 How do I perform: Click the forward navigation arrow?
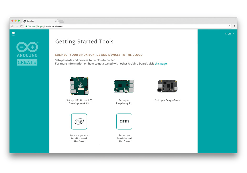point(17,26)
